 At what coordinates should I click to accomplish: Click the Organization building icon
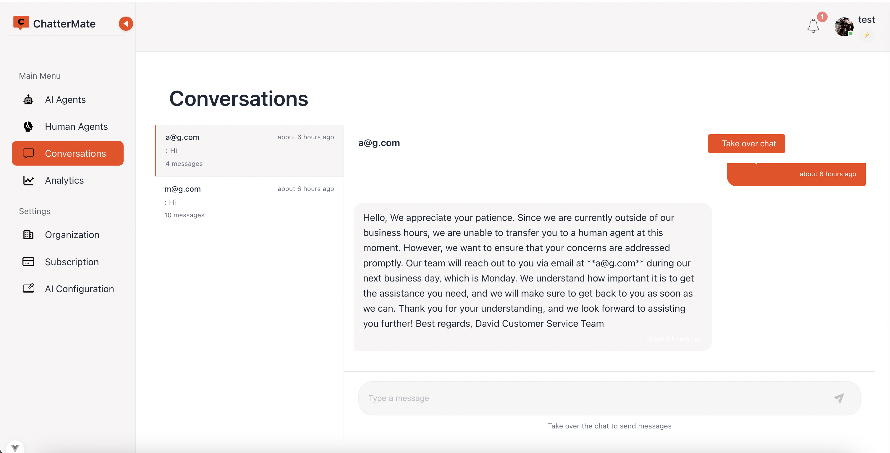pyautogui.click(x=28, y=235)
